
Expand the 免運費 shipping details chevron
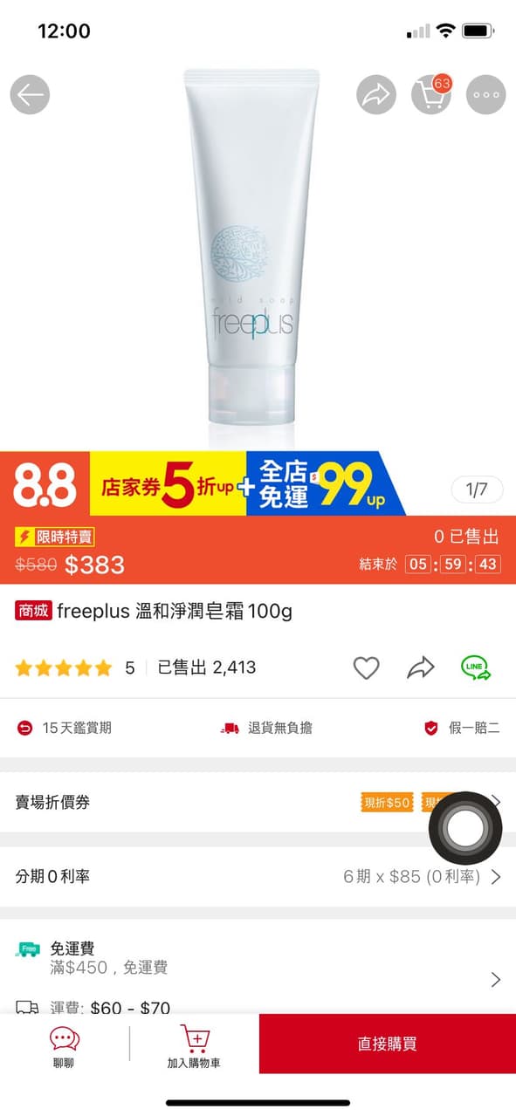(x=496, y=980)
